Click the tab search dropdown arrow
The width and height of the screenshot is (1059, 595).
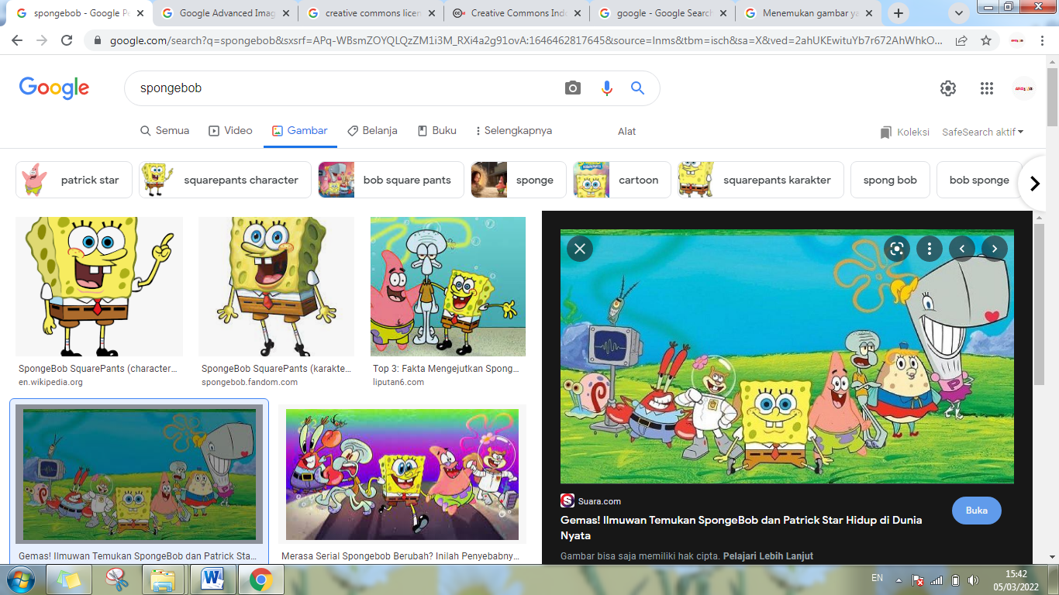point(959,13)
